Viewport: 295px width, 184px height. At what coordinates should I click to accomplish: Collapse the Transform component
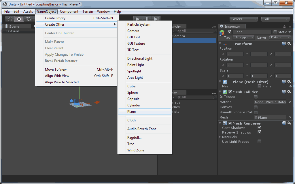click(x=220, y=44)
